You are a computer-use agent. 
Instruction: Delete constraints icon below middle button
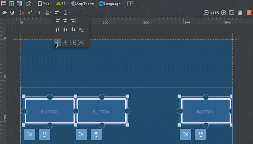[x=81, y=134]
